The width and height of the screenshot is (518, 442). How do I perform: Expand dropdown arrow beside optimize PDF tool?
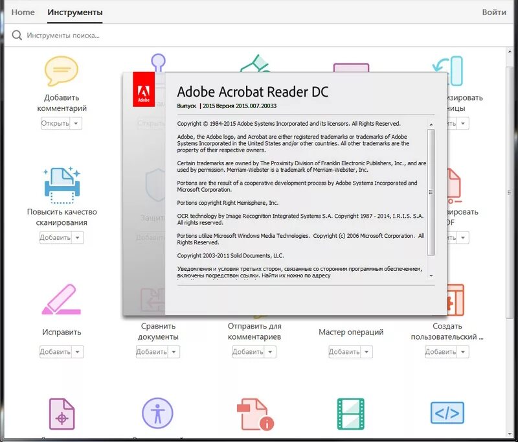463,238
